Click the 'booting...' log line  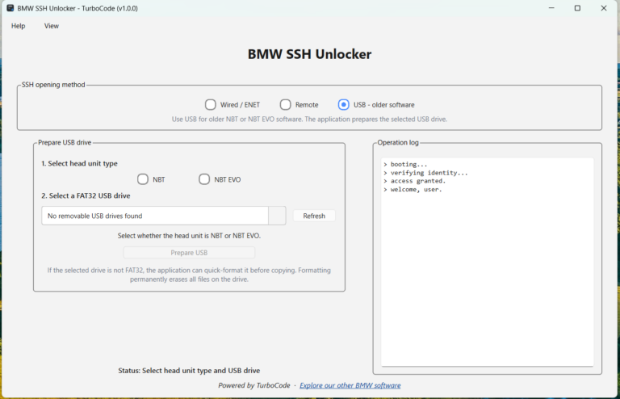pos(405,164)
